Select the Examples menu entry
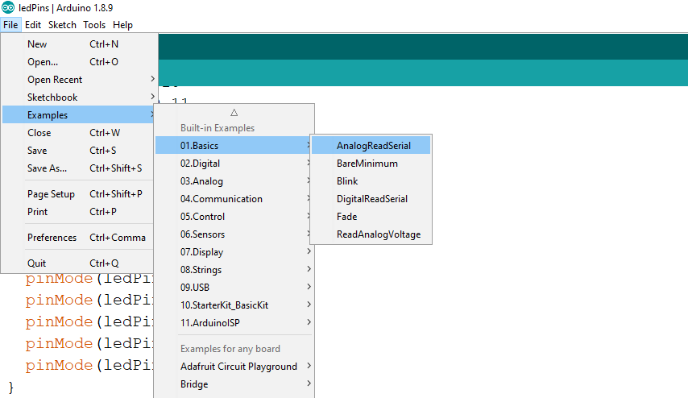 (80, 115)
